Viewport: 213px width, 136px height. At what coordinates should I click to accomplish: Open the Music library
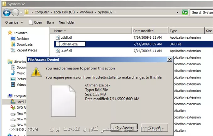pyautogui.click(x=21, y=73)
